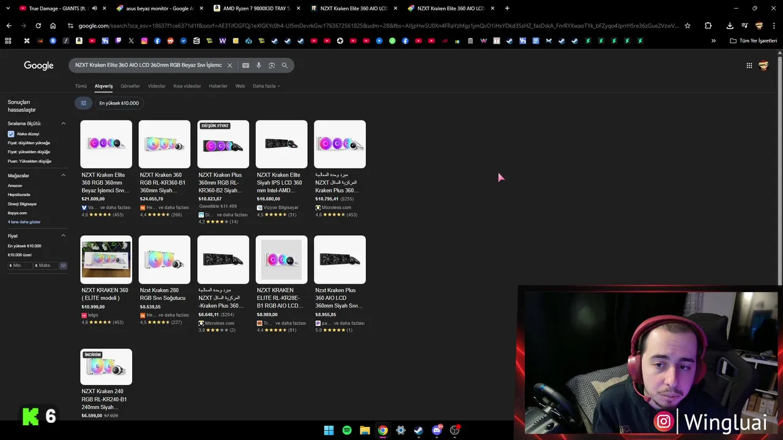Go to the browser home page

coord(53,26)
